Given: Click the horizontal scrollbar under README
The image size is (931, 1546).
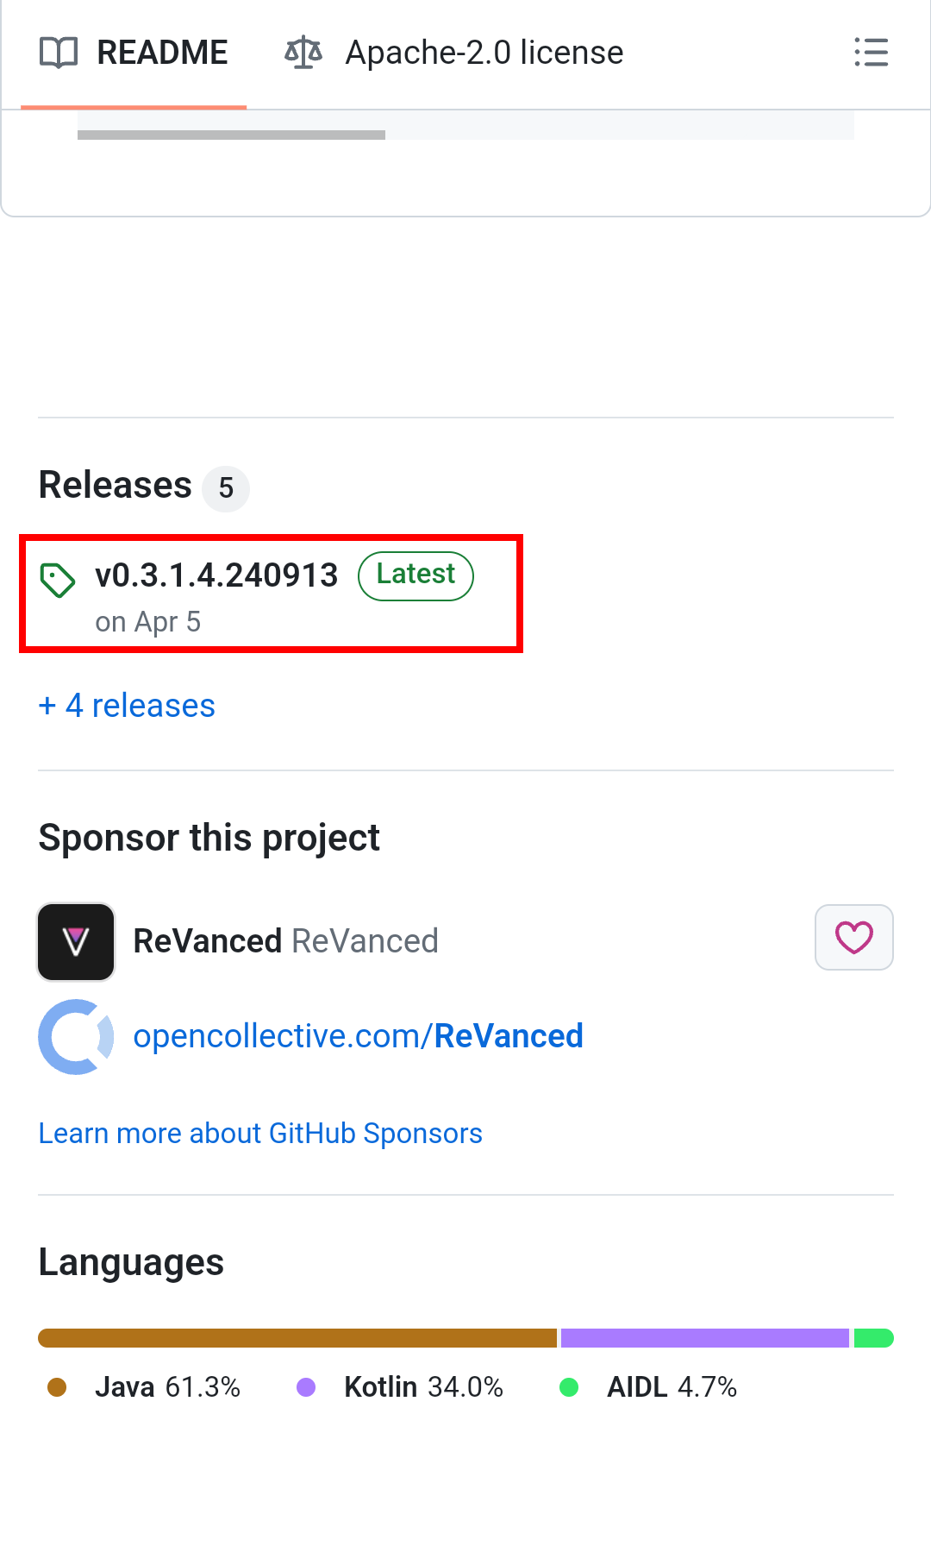Looking at the screenshot, I should pos(231,135).
